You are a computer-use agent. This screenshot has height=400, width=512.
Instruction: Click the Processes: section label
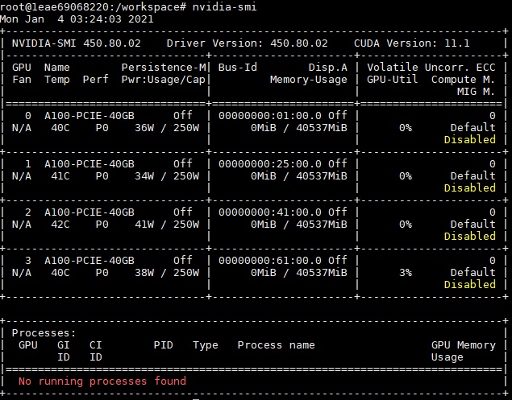pyautogui.click(x=44, y=333)
